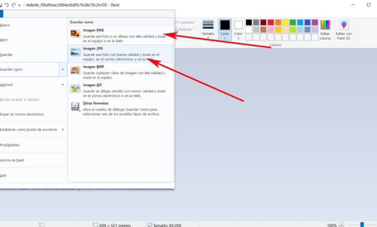
Task: Save as Imagen PNG
Action: pos(121,35)
